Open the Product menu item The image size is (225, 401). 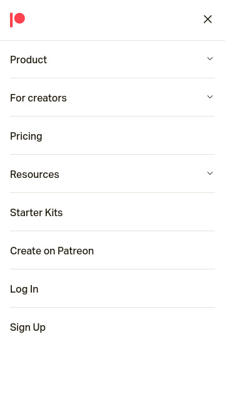point(112,60)
